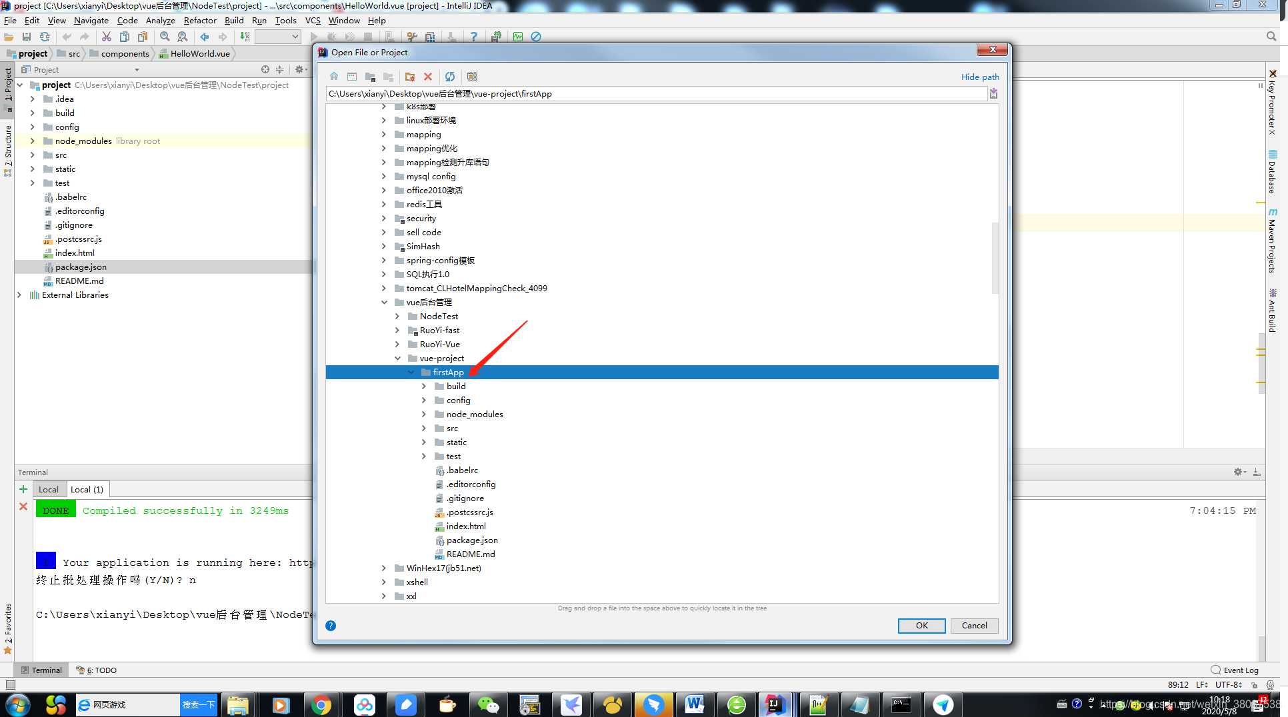Click the Home directory icon in dialog

pos(334,77)
